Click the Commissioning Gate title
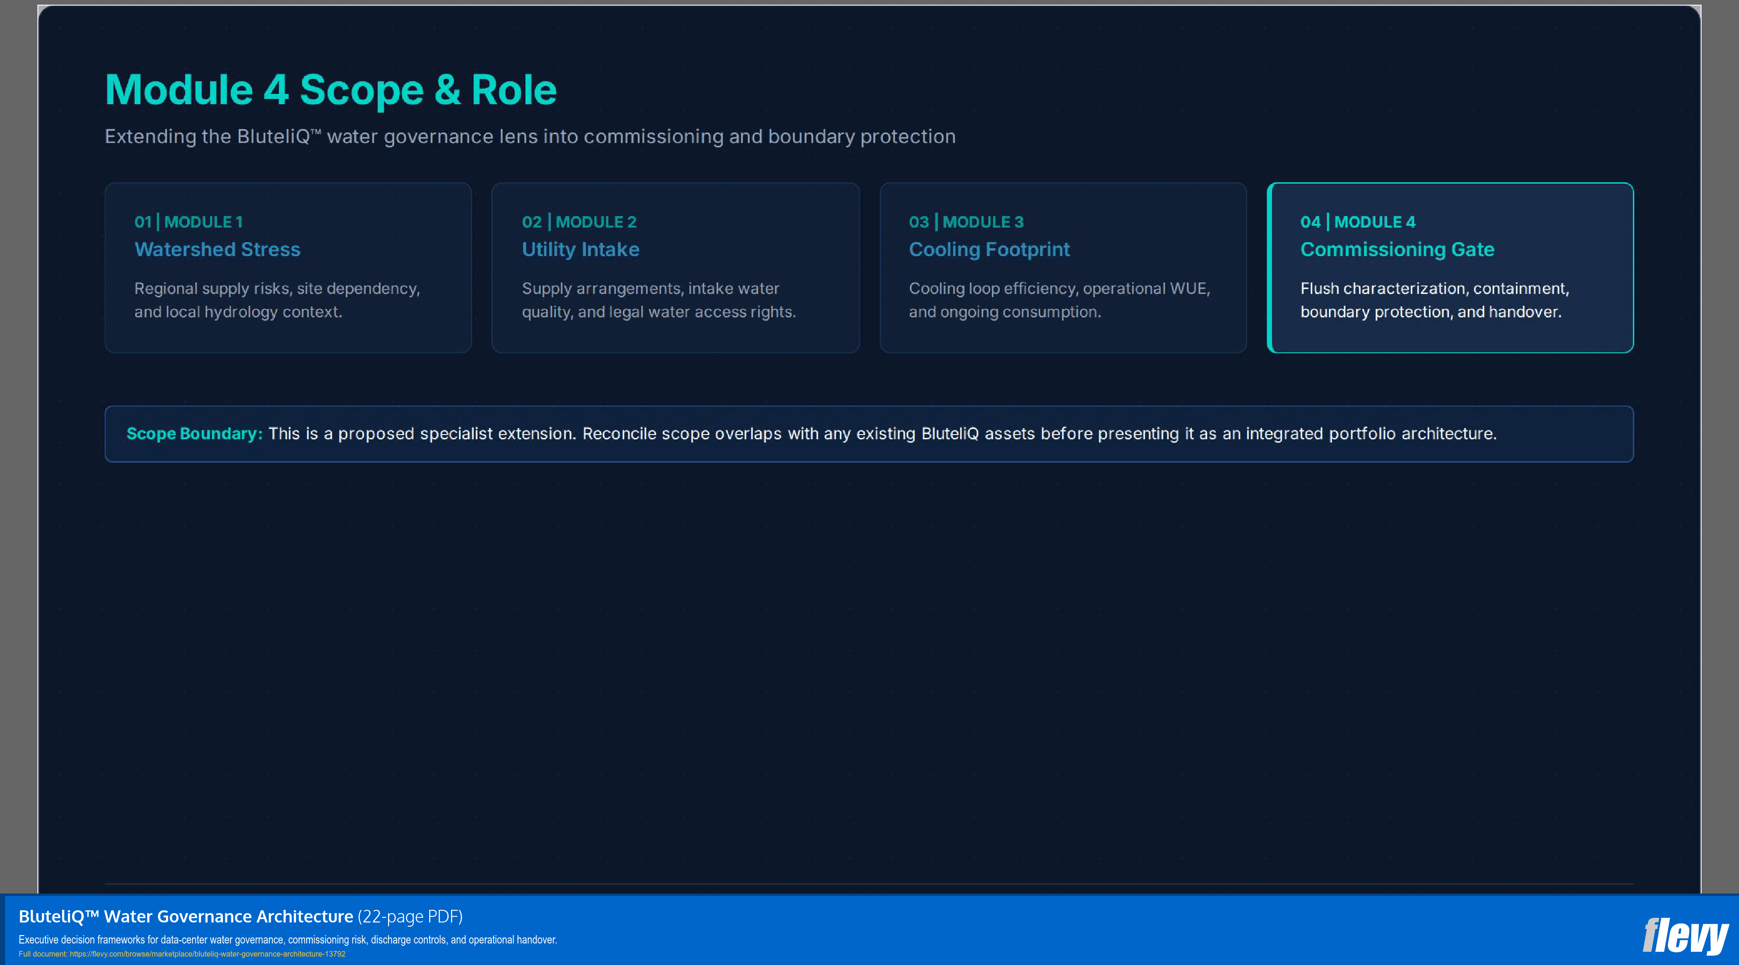 1397,249
